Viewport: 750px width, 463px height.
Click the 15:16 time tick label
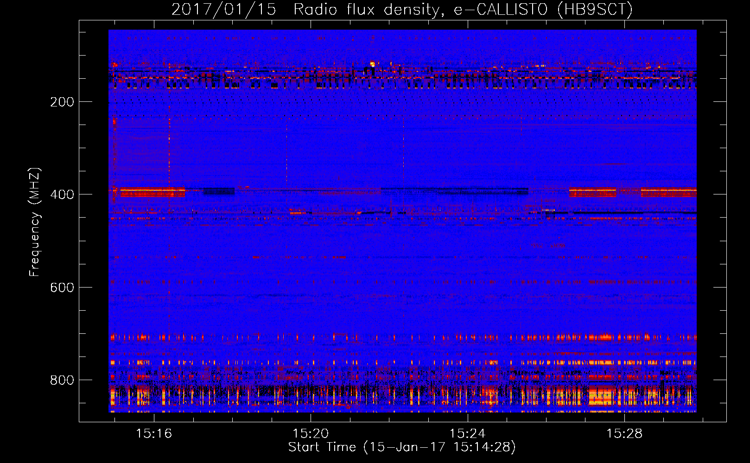[x=154, y=433]
